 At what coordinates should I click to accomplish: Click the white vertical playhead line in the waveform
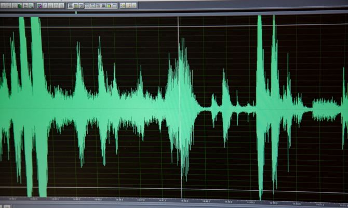[178, 62]
